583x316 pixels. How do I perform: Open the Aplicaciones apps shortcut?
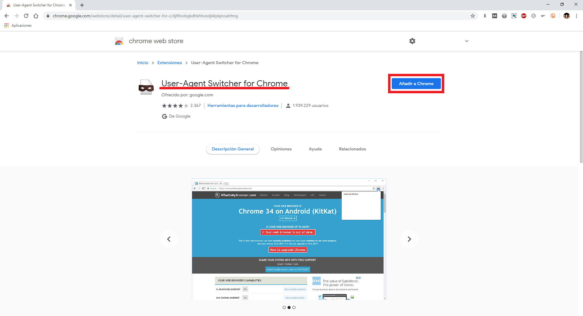click(x=18, y=26)
